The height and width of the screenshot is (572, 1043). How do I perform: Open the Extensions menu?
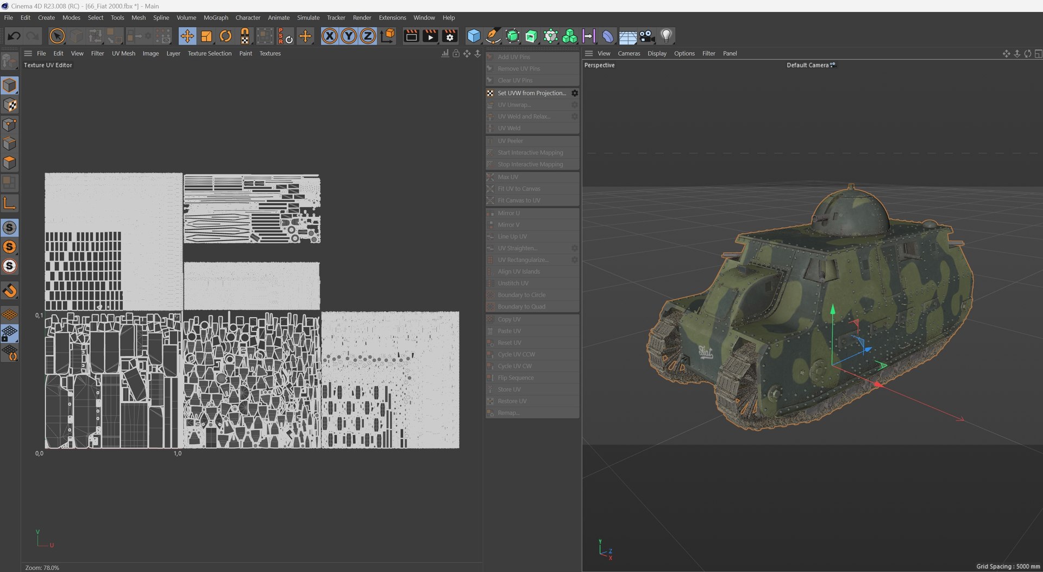pos(392,17)
